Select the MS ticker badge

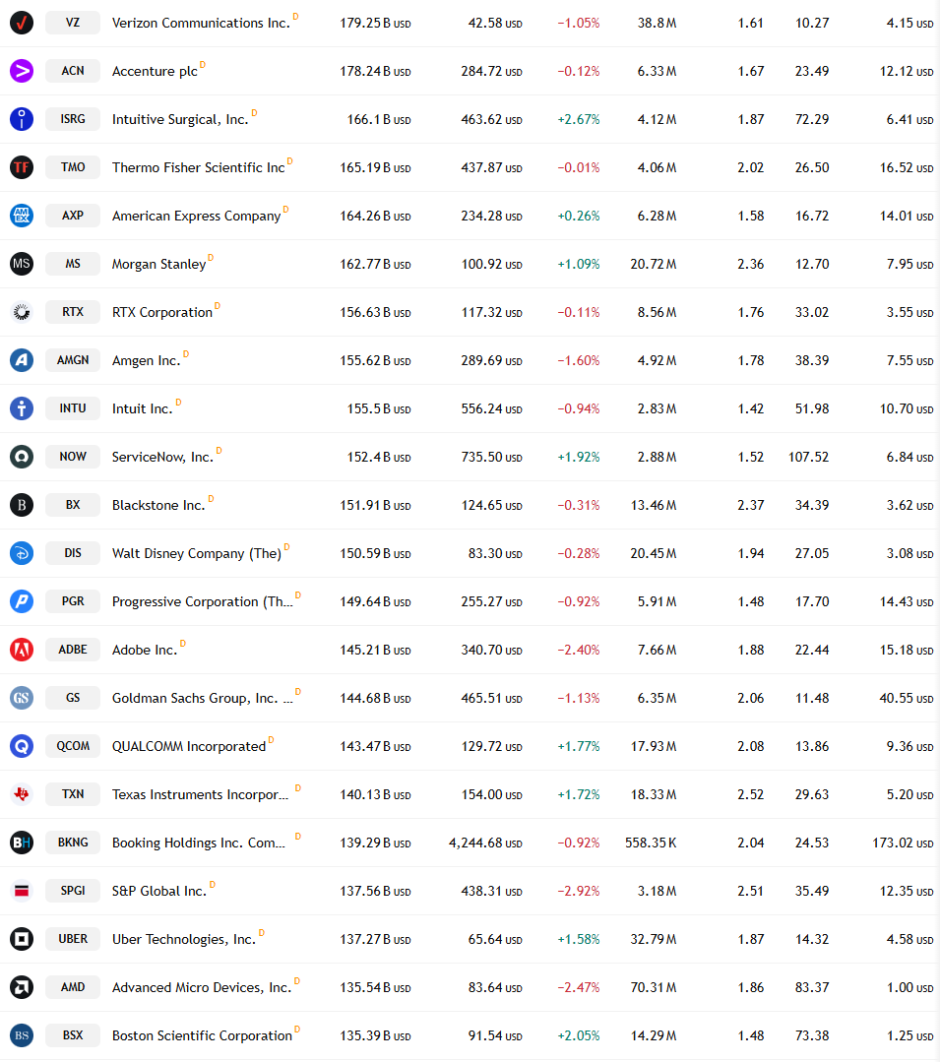[73, 264]
